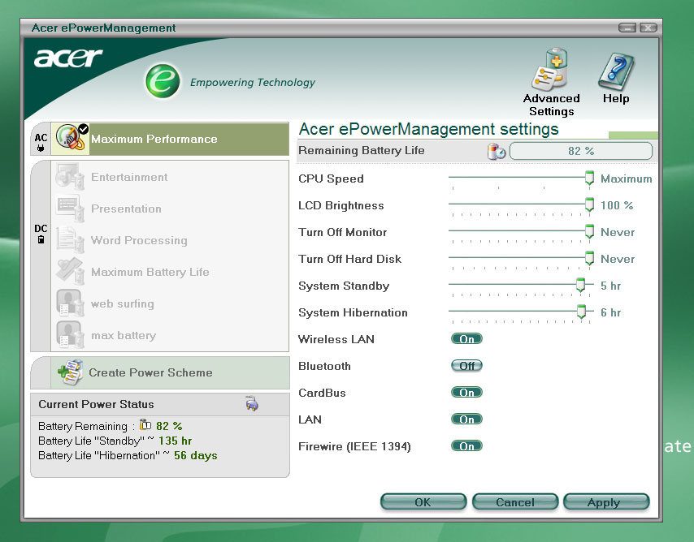This screenshot has width=694, height=542.
Task: Click the 'Maximum' CPU Speed value
Action: pos(626,179)
